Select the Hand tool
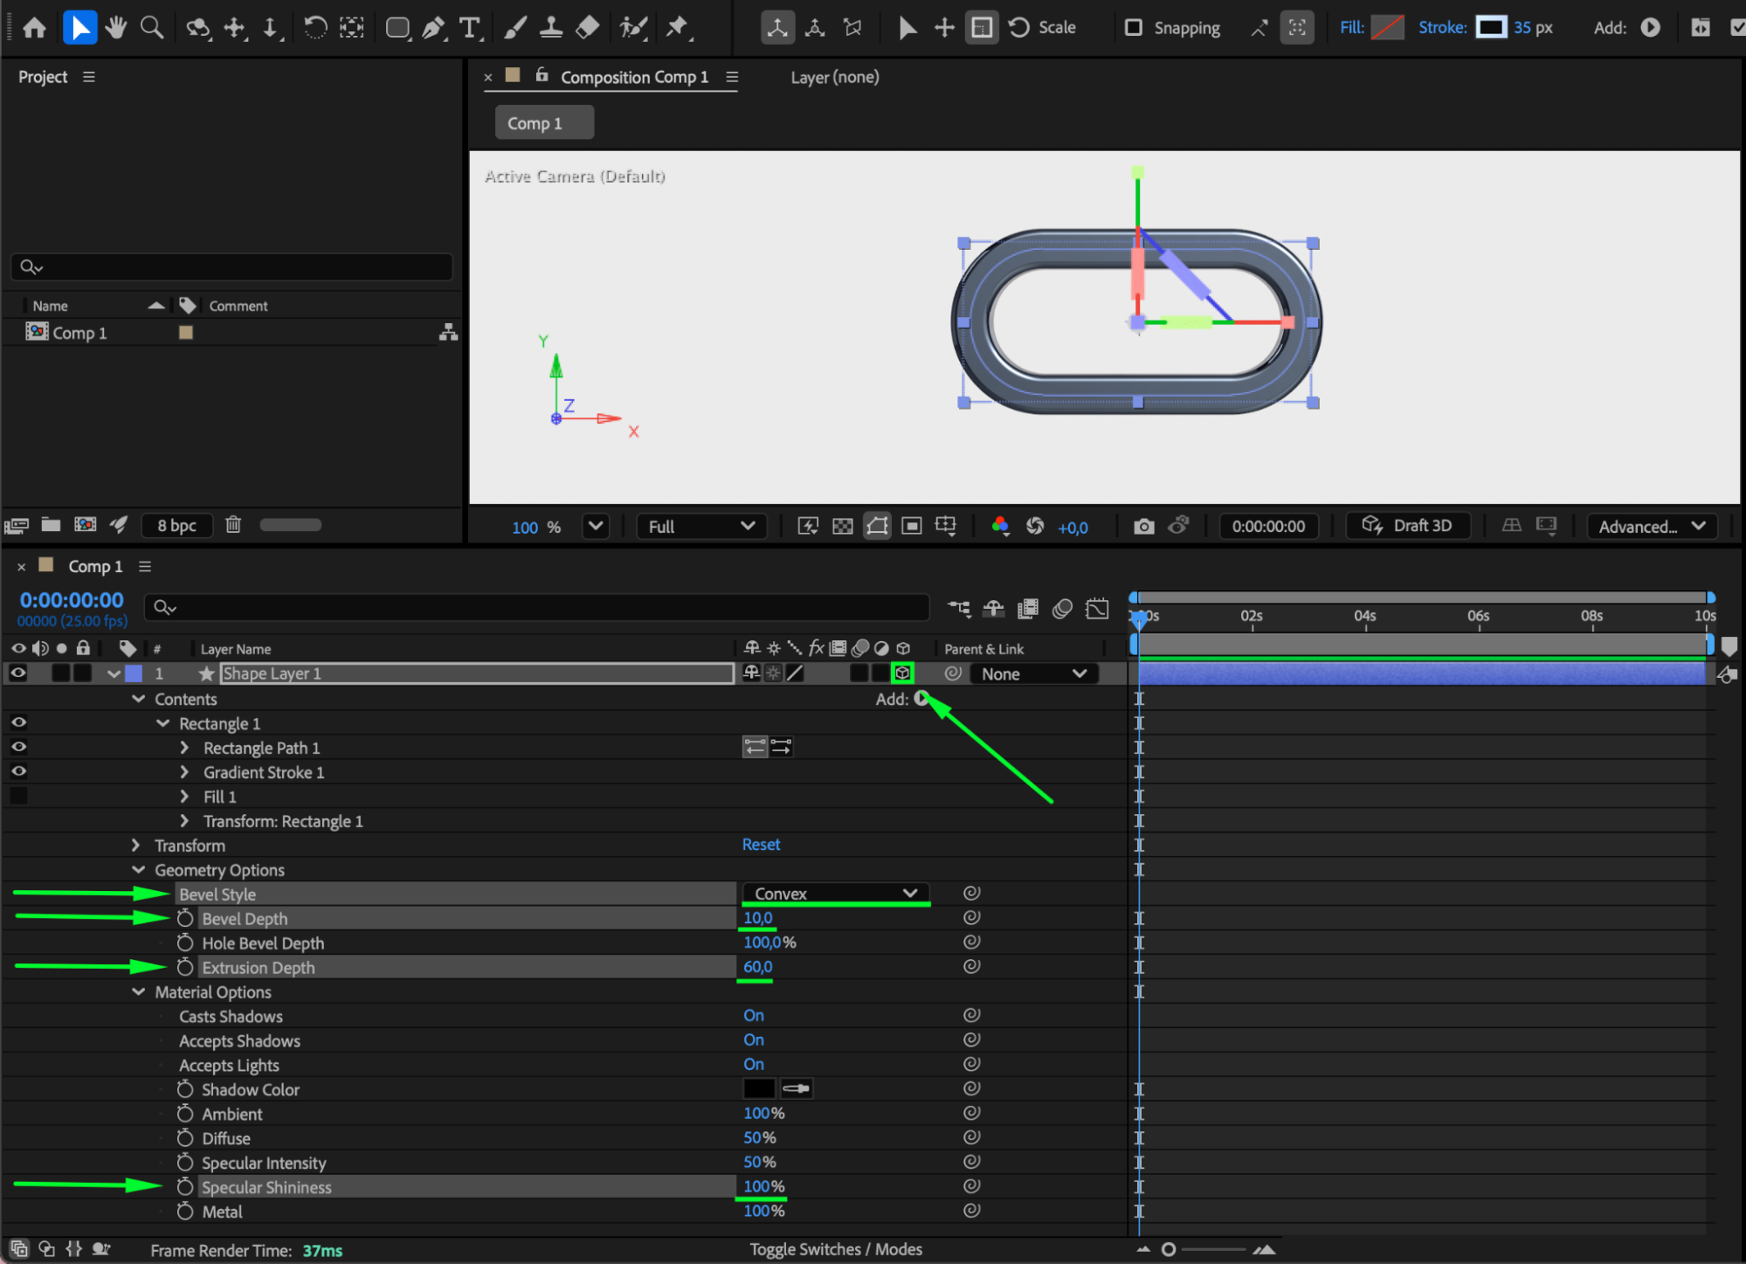 115,28
